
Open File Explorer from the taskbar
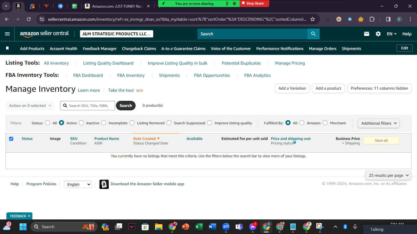pyautogui.click(x=158, y=227)
